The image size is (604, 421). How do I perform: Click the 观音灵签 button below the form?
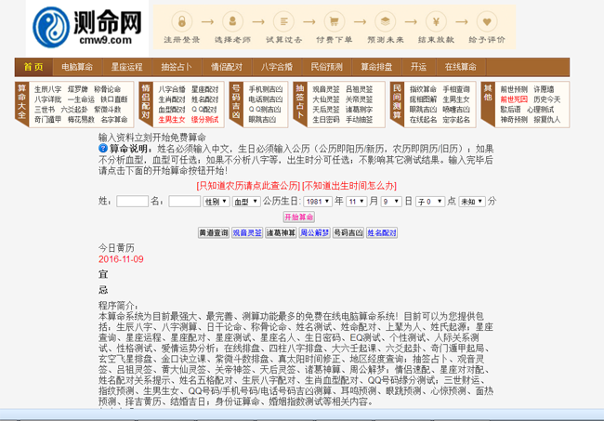coord(247,232)
